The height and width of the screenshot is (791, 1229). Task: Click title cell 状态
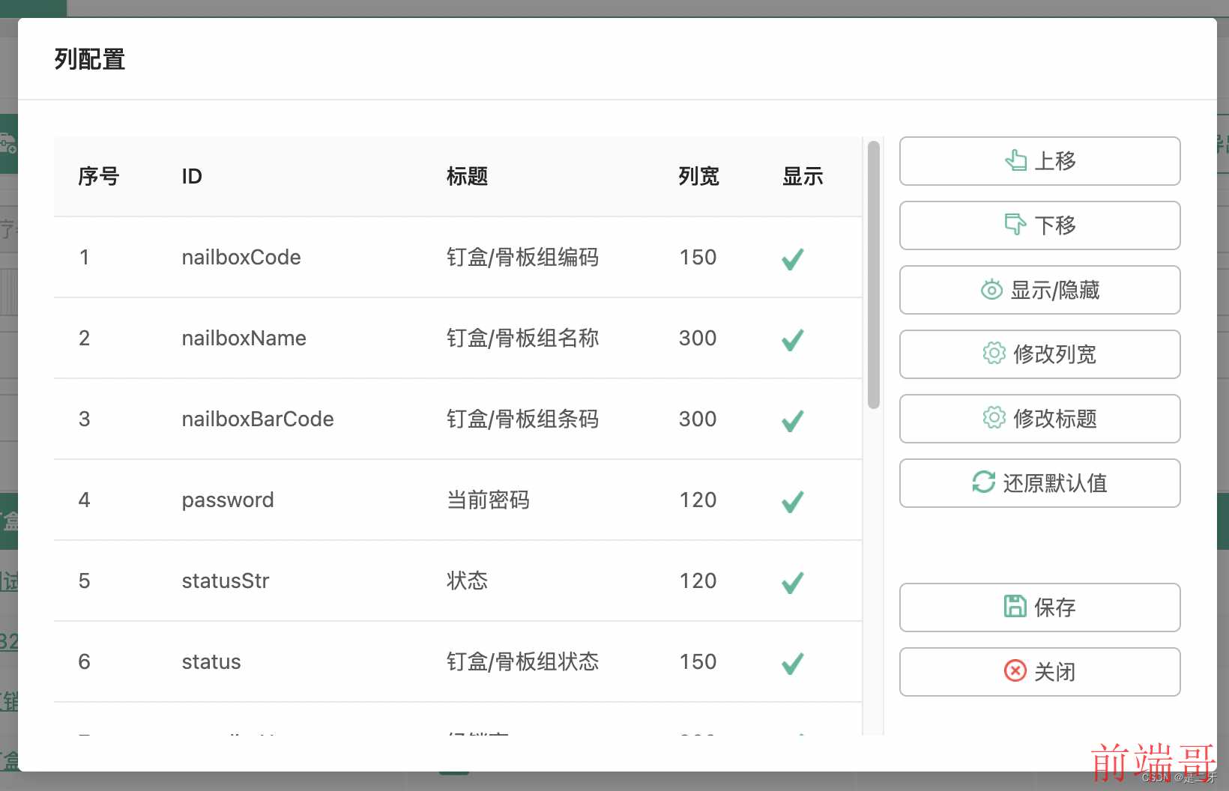467,581
